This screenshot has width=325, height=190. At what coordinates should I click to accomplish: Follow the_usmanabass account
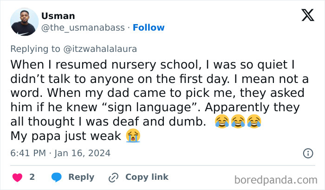(149, 28)
